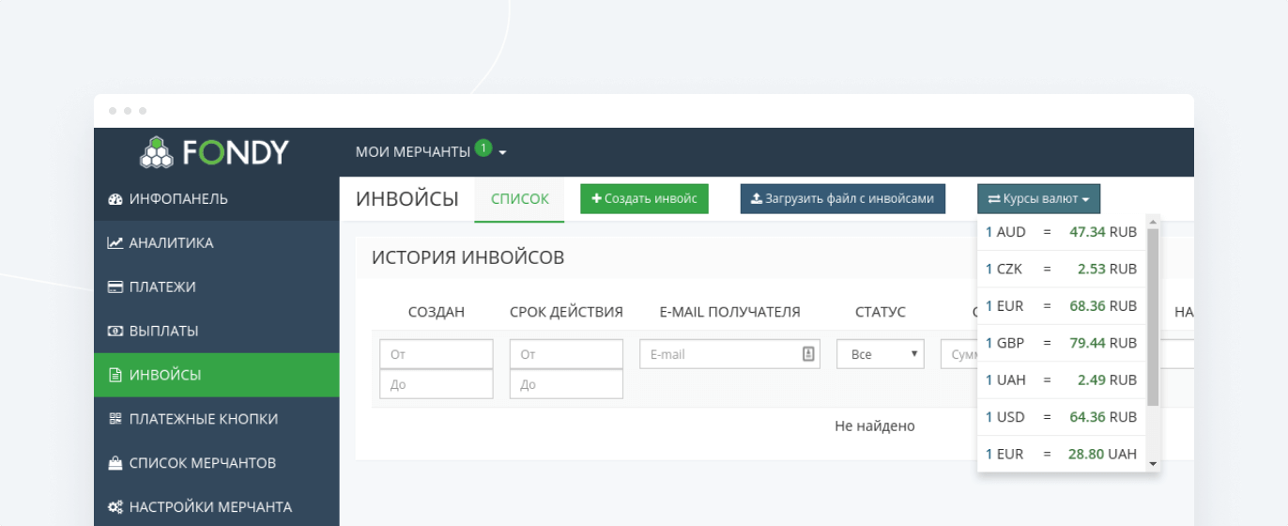Screen dimensions: 1288x526
Task: Go to ВЫПЛАТЫ in the sidebar
Action: 217,332
